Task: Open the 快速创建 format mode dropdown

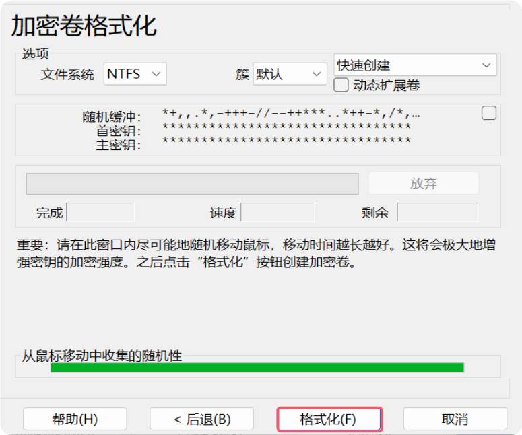Action: coord(415,65)
